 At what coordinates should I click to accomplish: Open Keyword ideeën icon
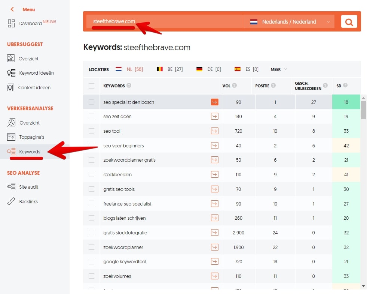pyautogui.click(x=11, y=73)
